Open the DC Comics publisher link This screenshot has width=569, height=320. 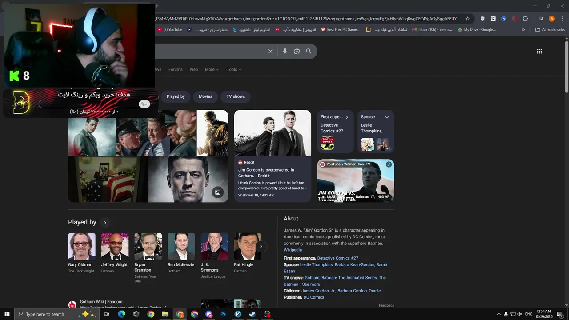point(314,297)
